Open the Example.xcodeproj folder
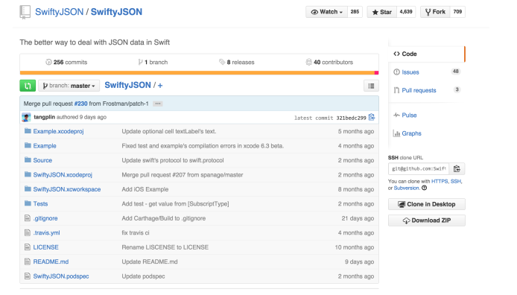Viewport: 517px width, 295px height. point(58,131)
